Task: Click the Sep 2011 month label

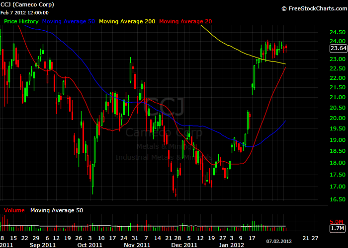Action: [x=42, y=245]
